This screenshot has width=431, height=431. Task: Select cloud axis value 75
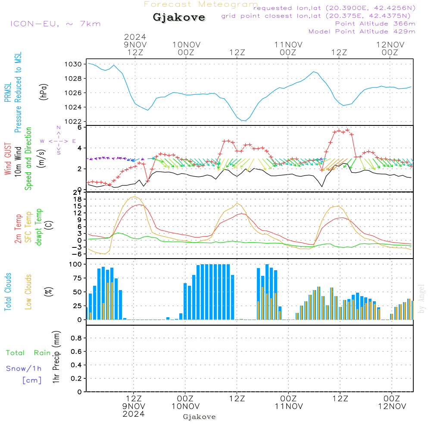(78, 278)
